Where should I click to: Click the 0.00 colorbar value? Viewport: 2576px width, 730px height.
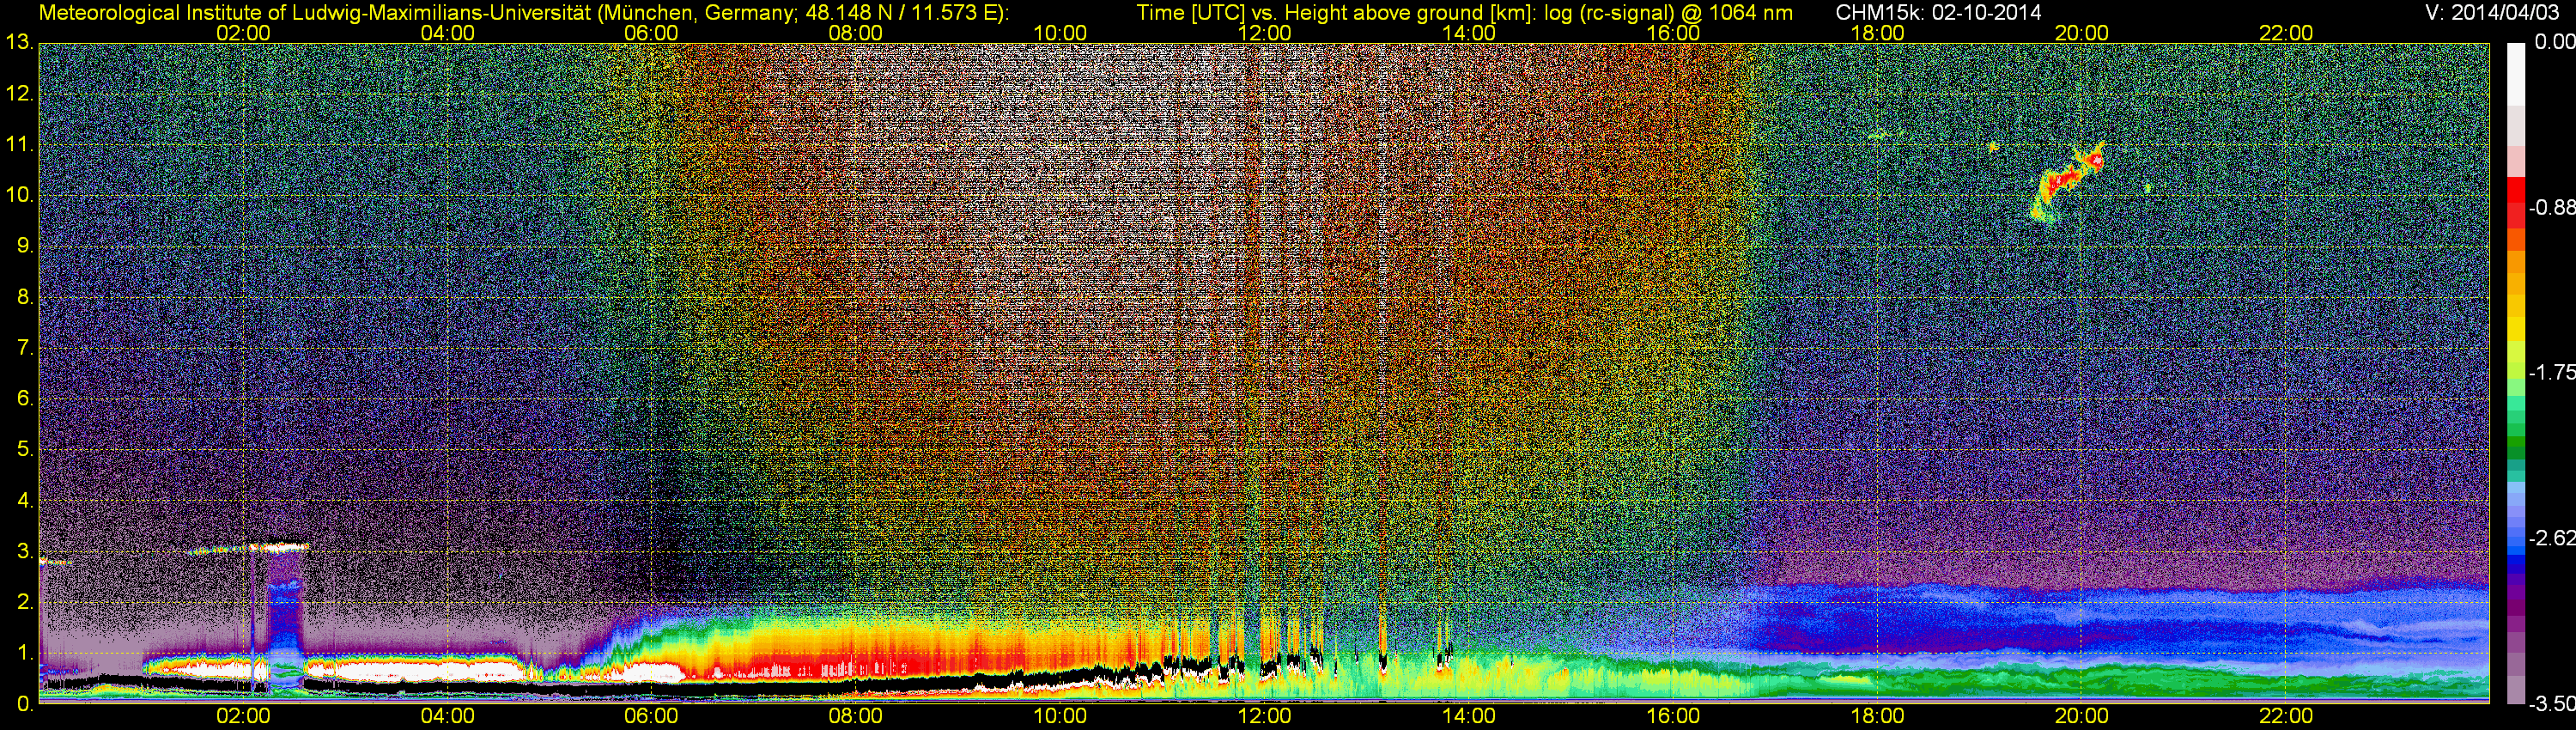(2554, 42)
